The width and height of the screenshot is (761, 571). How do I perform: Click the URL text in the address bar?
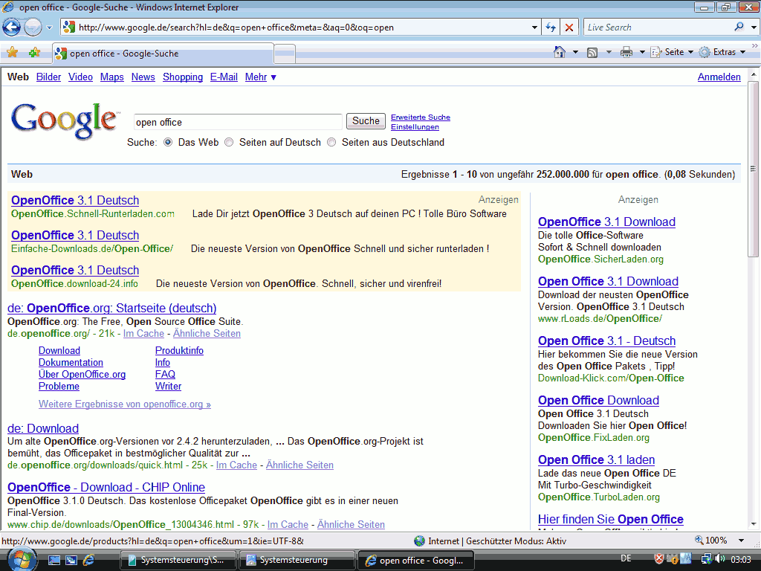point(236,28)
